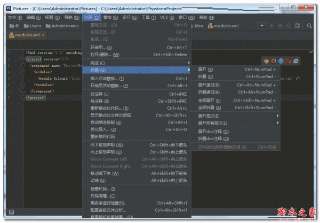Image resolution: width=320 pixels, height=223 pixels.
Task: Choose 展开doc注释 (D) in folding submenu
Action: click(235, 132)
